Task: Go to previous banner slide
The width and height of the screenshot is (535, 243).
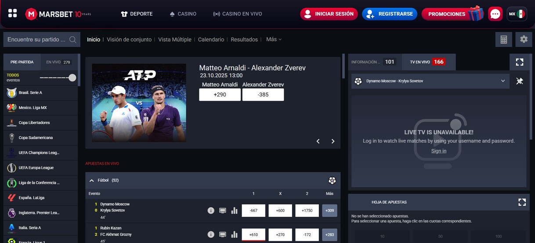Action: [318, 141]
